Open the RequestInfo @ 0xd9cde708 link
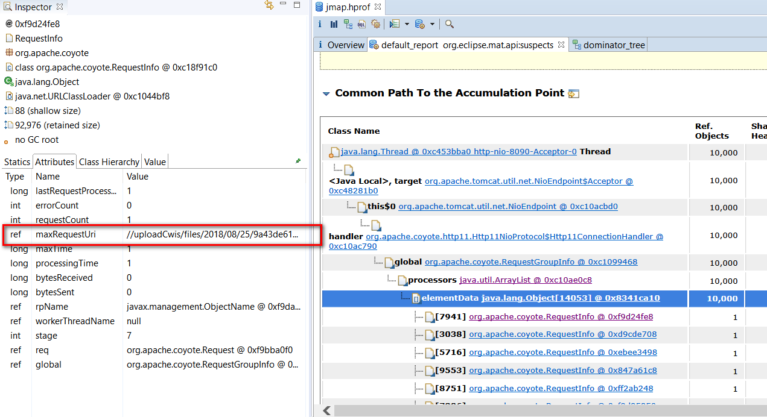The image size is (767, 417). pyautogui.click(x=562, y=334)
